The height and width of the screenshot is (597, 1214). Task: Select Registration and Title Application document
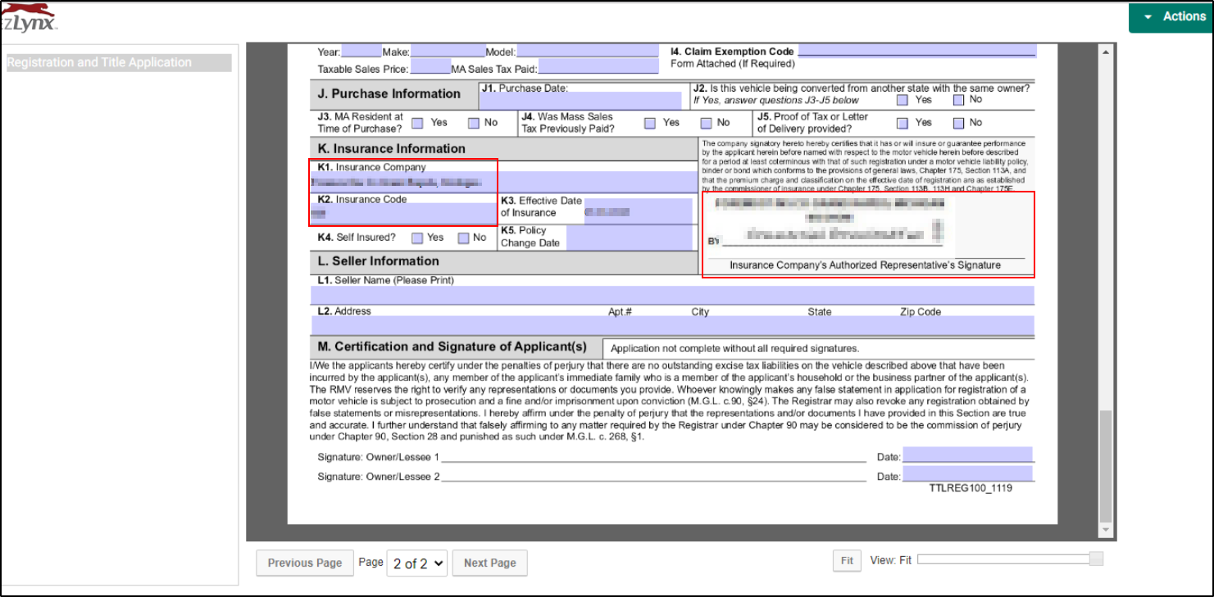(119, 62)
